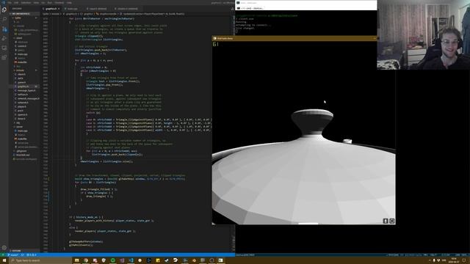The height and width of the screenshot is (264, 470).
Task: Click the left overlay icon in game window
Action: [386, 221]
